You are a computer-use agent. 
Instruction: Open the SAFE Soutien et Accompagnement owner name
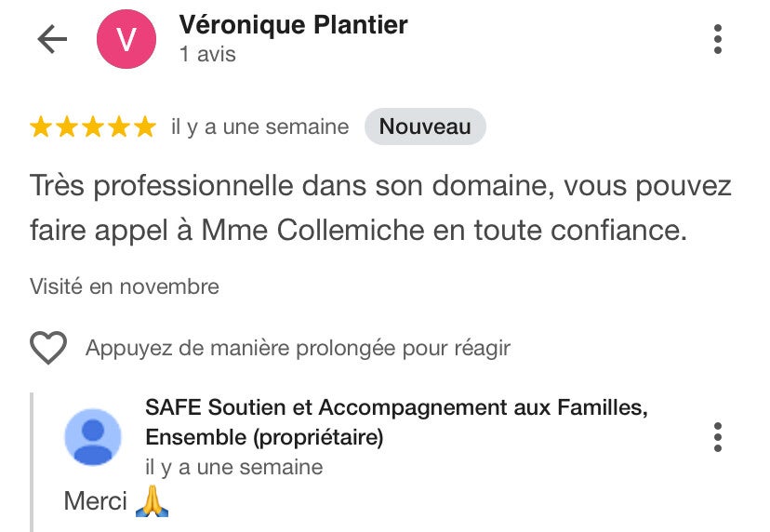click(x=396, y=421)
